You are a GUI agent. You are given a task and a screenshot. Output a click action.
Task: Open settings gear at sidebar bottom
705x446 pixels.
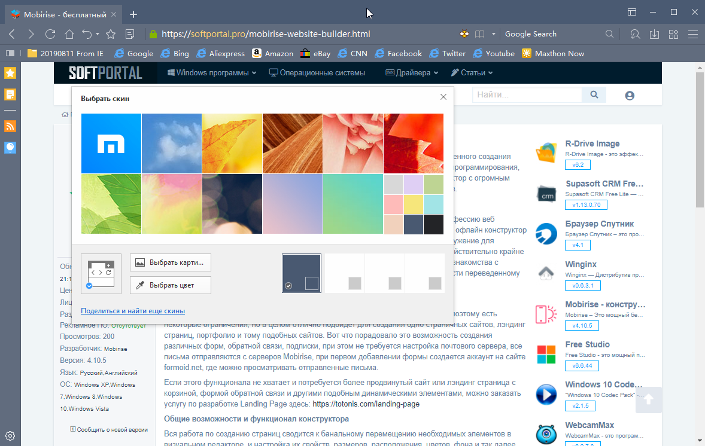(x=10, y=436)
